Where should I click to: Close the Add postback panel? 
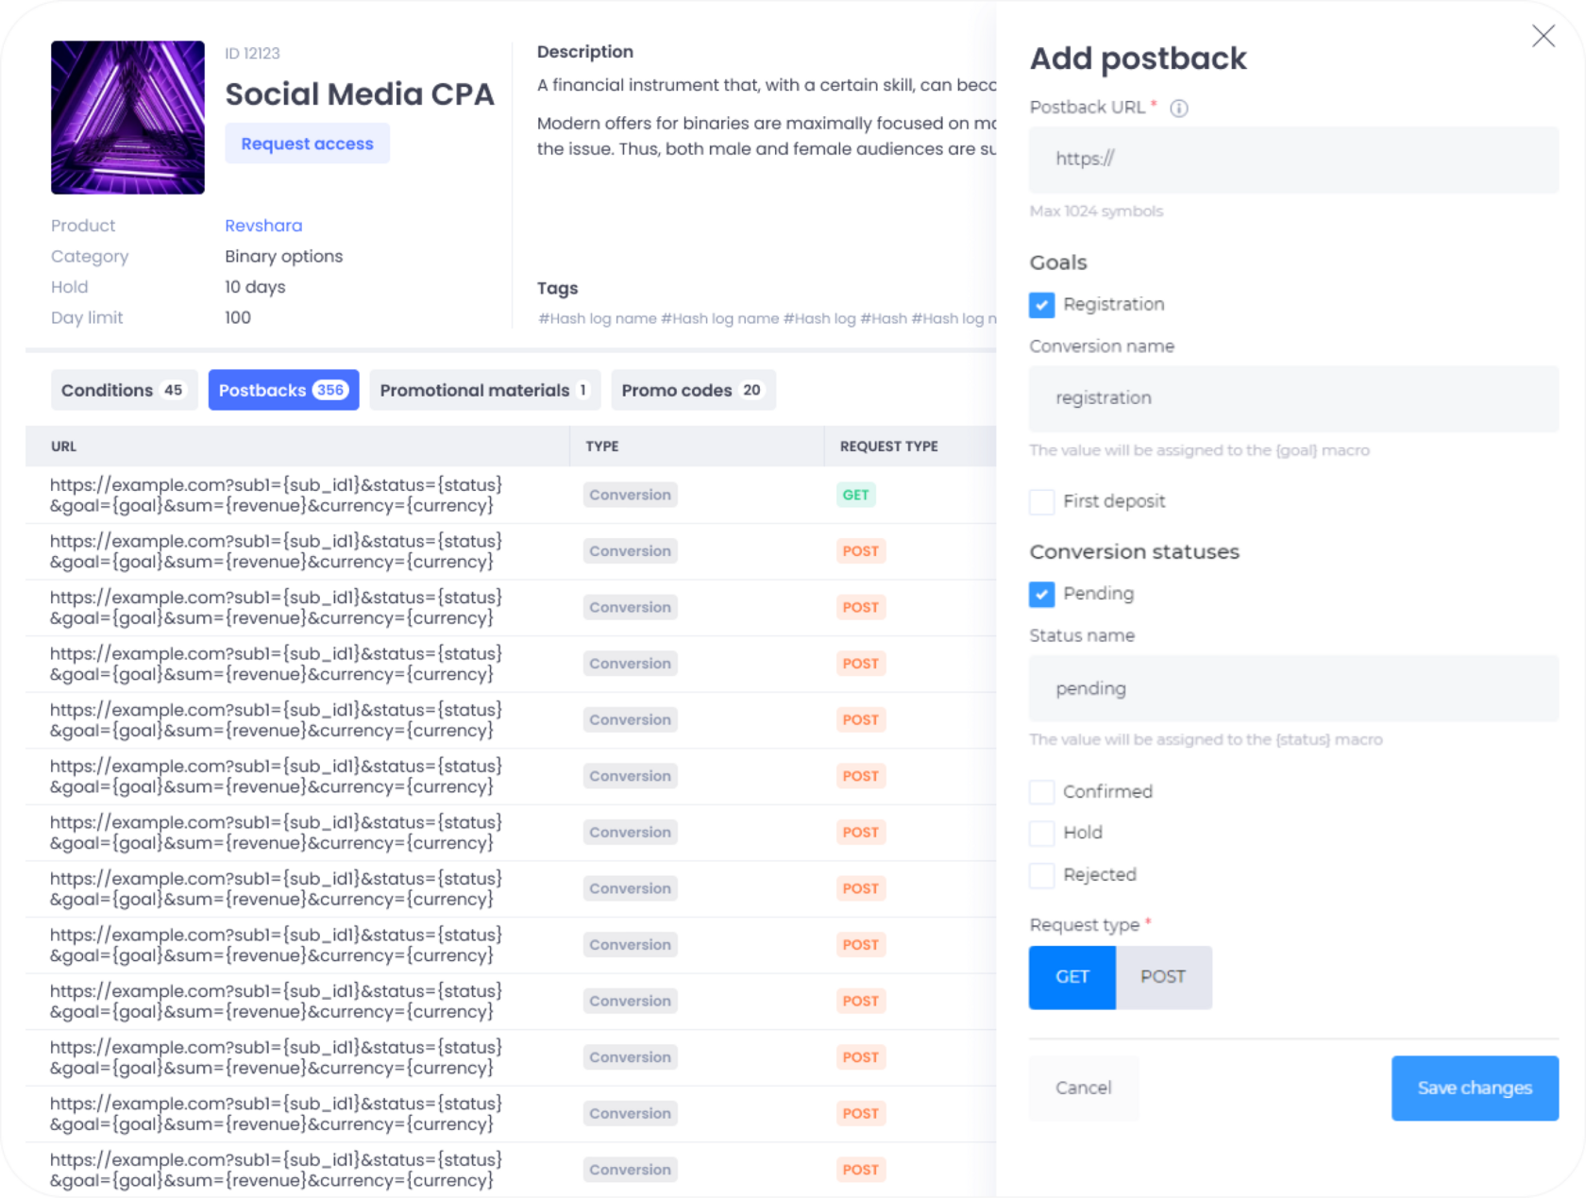point(1544,36)
